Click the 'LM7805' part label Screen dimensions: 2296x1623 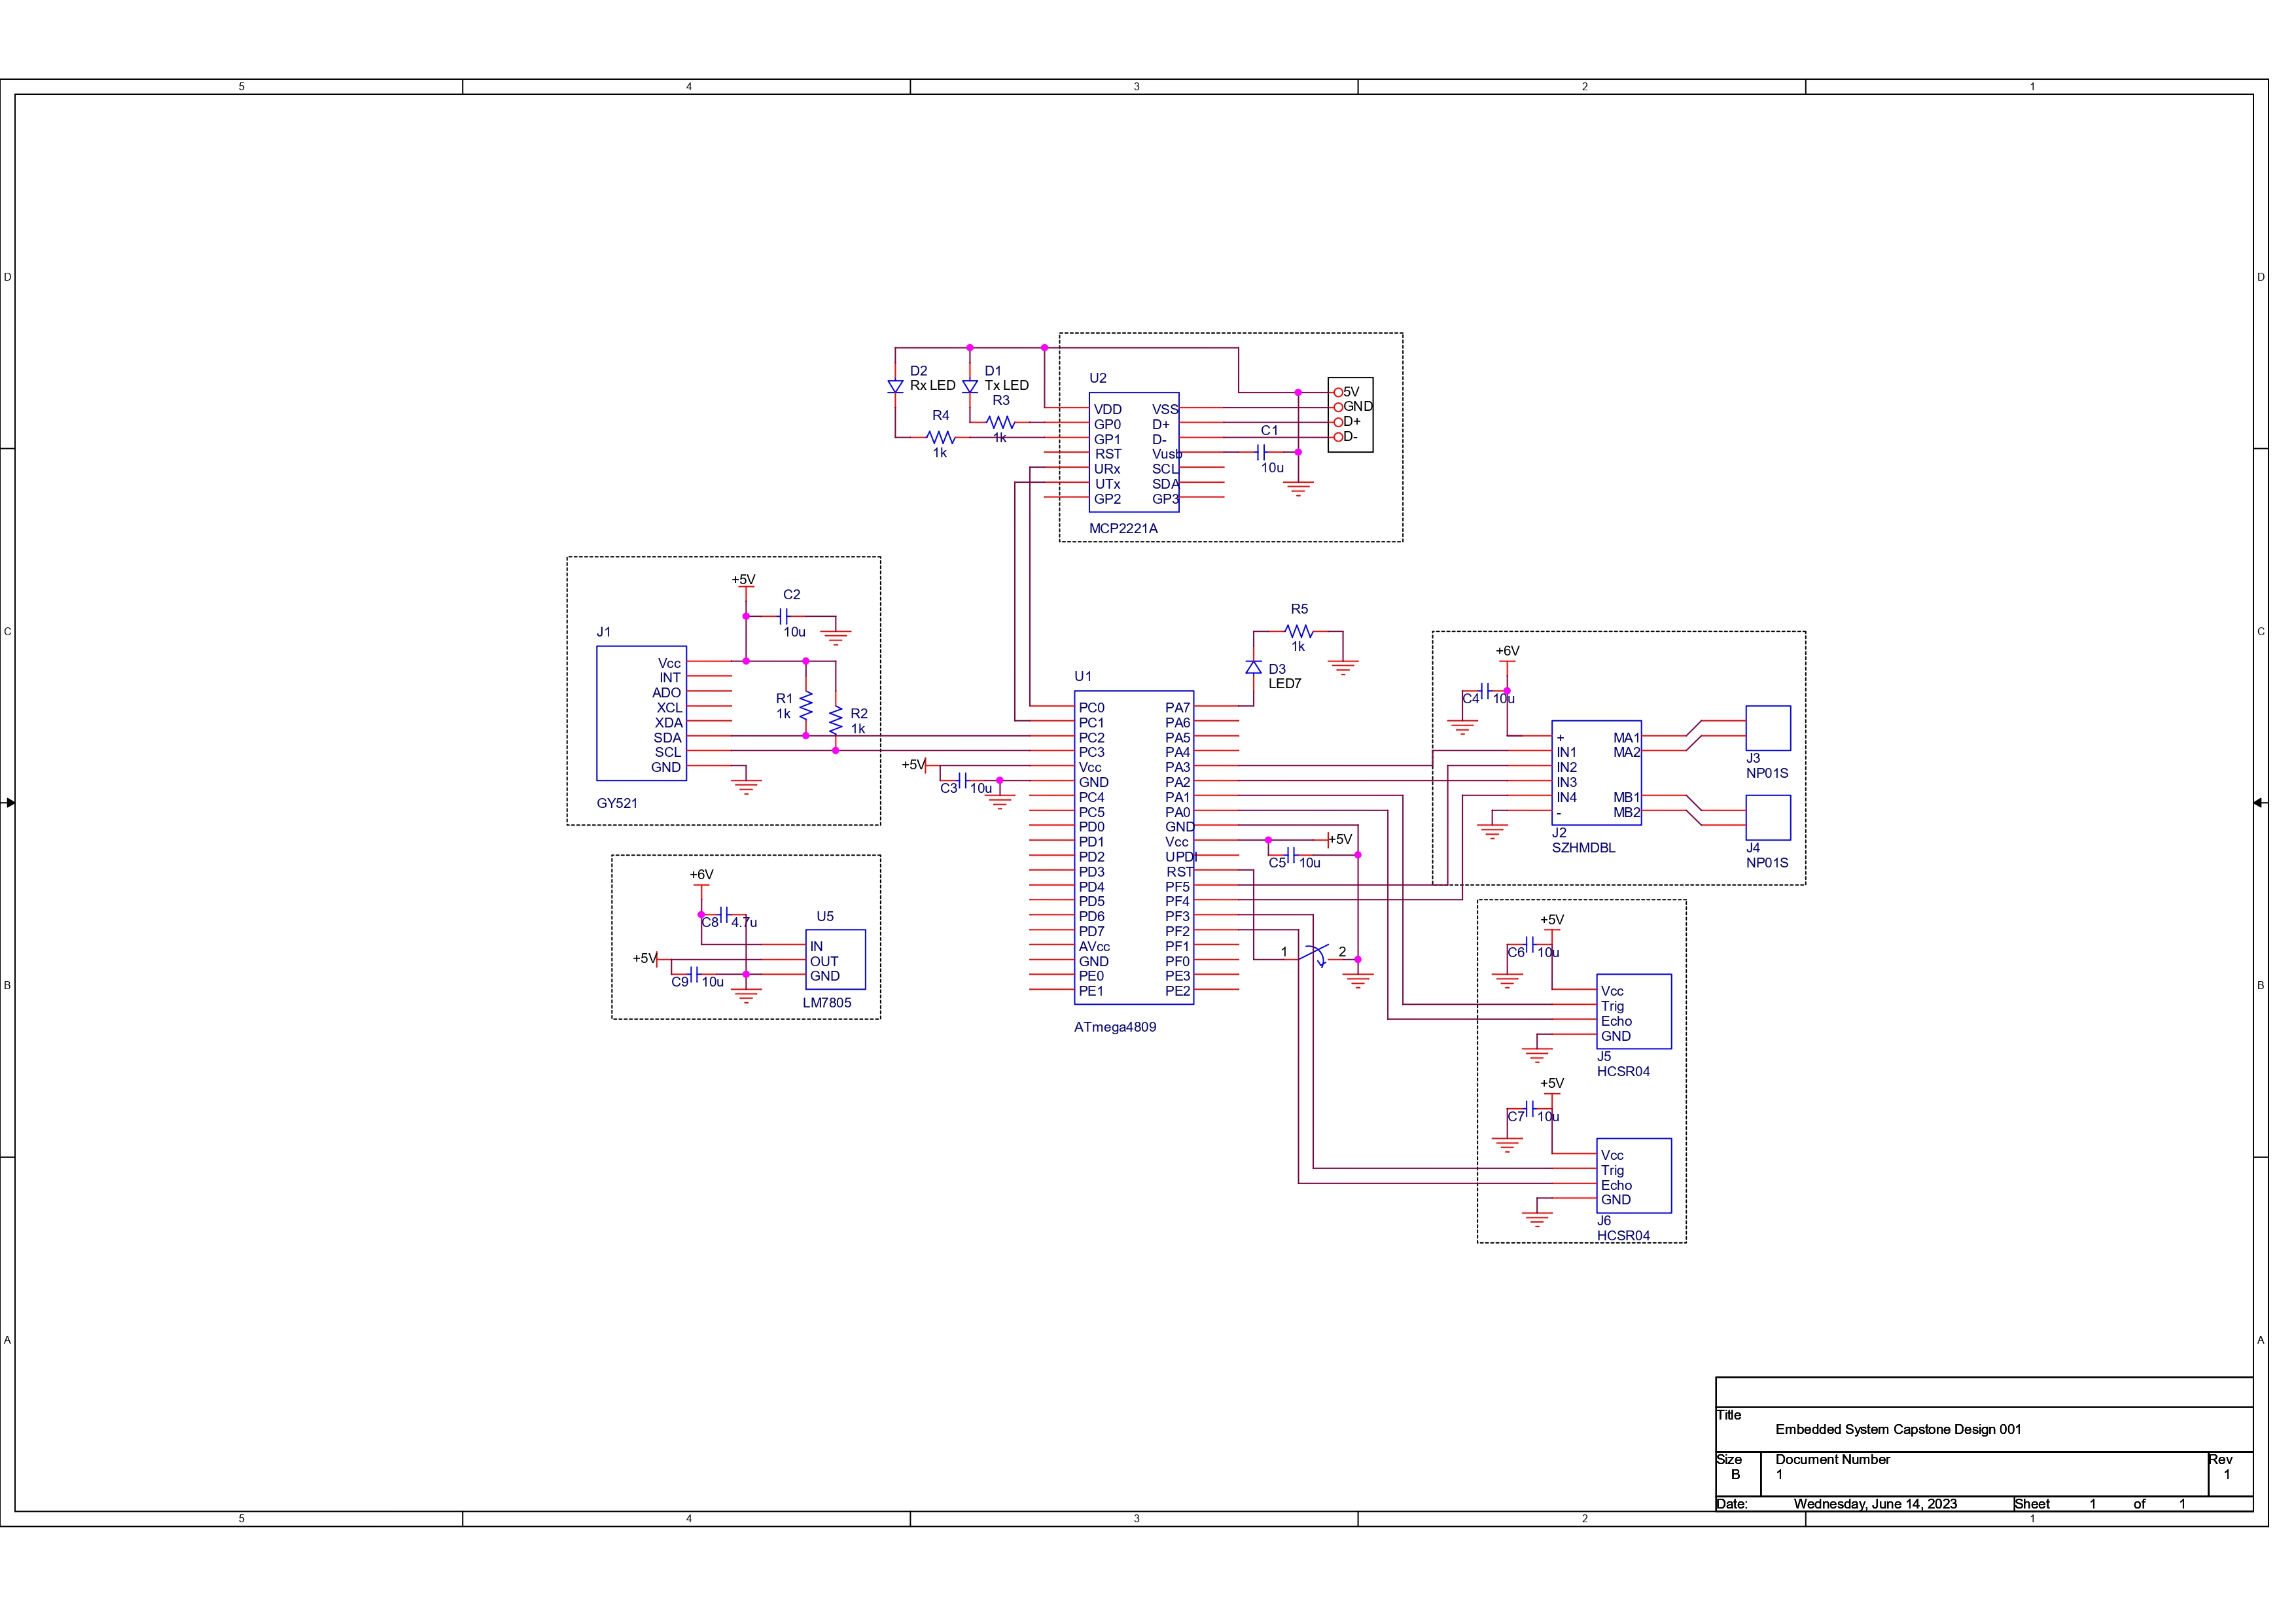coord(827,1003)
